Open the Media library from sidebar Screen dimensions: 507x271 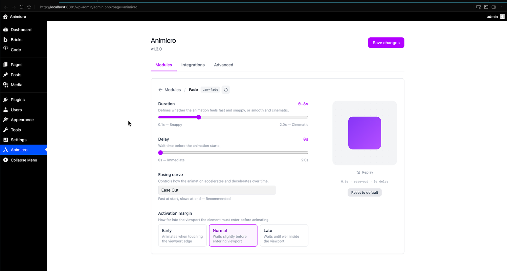(x=16, y=85)
